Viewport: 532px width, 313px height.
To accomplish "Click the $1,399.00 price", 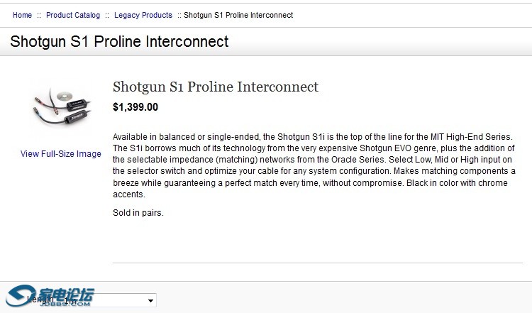I will [135, 108].
